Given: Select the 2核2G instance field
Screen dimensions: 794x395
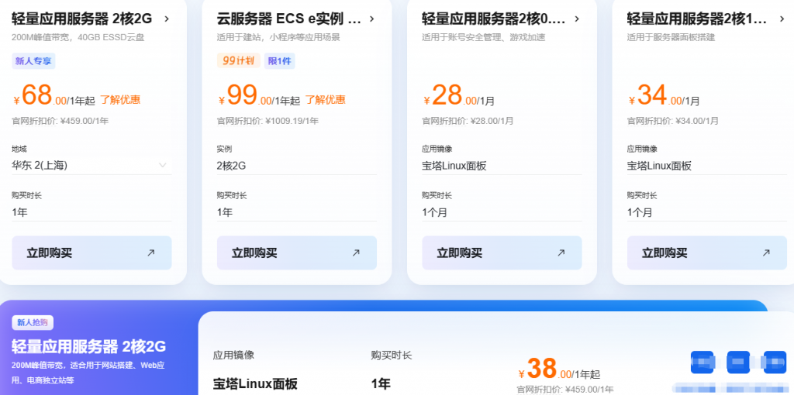Looking at the screenshot, I should point(297,166).
